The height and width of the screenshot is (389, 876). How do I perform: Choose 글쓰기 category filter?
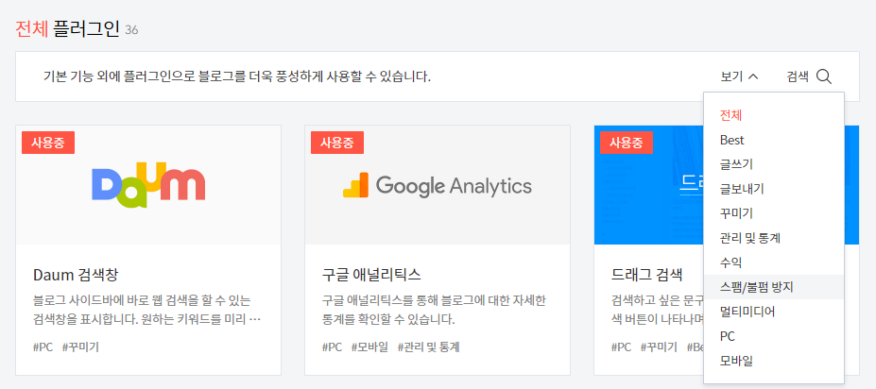coord(774,164)
